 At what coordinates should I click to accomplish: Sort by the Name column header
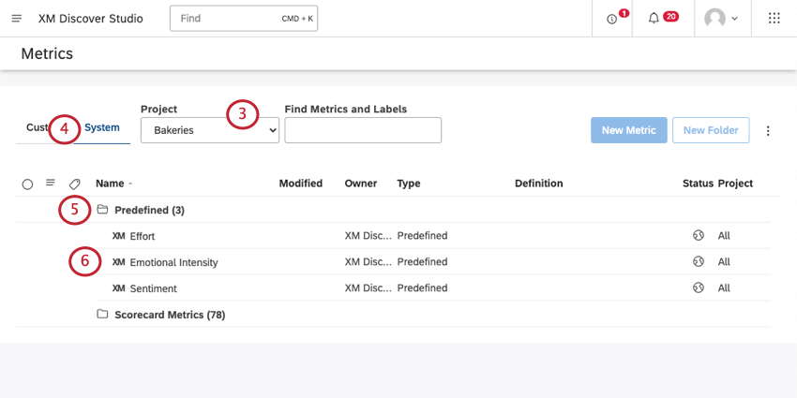click(110, 184)
